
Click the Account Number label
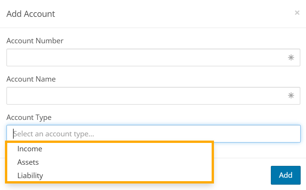coord(35,41)
